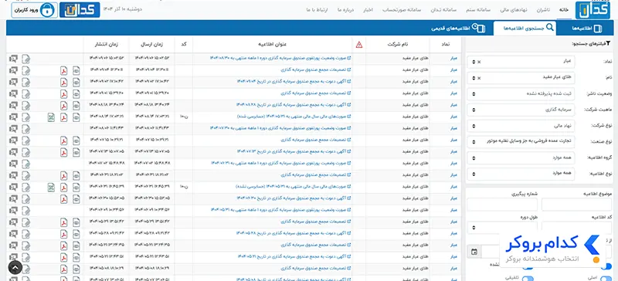Open سامانه ستم in top navigation
The height and width of the screenshot is (281, 618).
tap(477, 9)
